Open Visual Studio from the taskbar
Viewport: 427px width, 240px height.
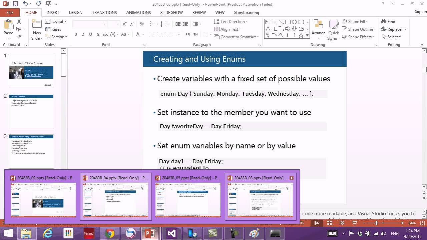click(171, 233)
